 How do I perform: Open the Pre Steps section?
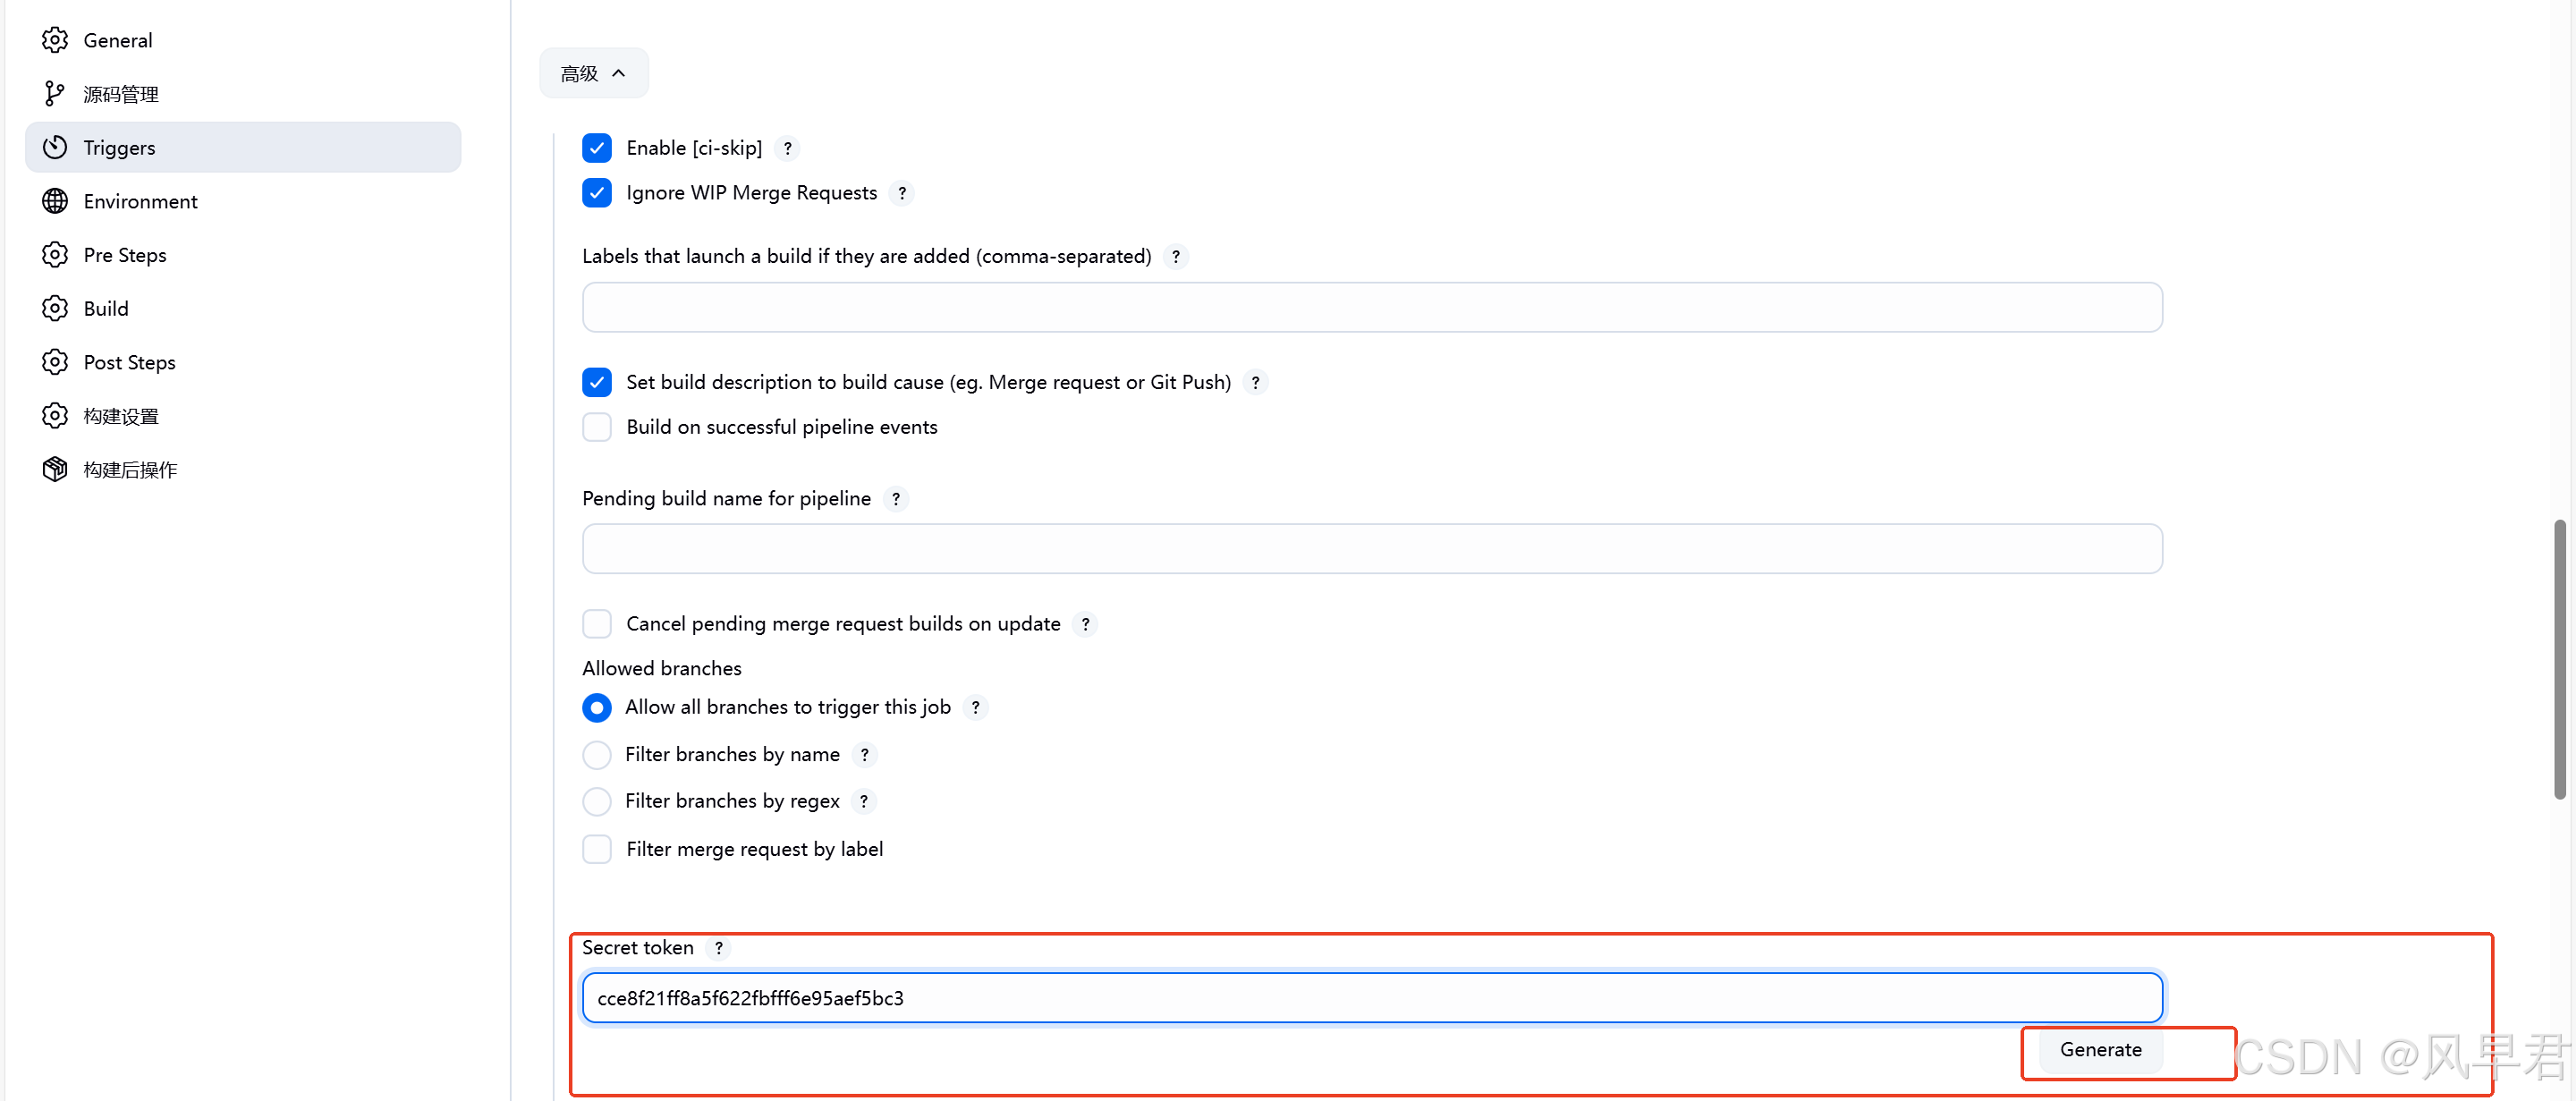coord(125,255)
